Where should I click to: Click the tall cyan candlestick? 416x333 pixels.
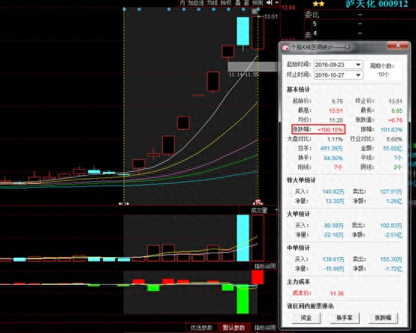coord(243,31)
